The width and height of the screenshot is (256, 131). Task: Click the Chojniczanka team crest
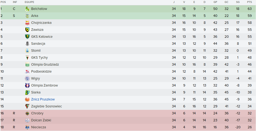[27, 23]
